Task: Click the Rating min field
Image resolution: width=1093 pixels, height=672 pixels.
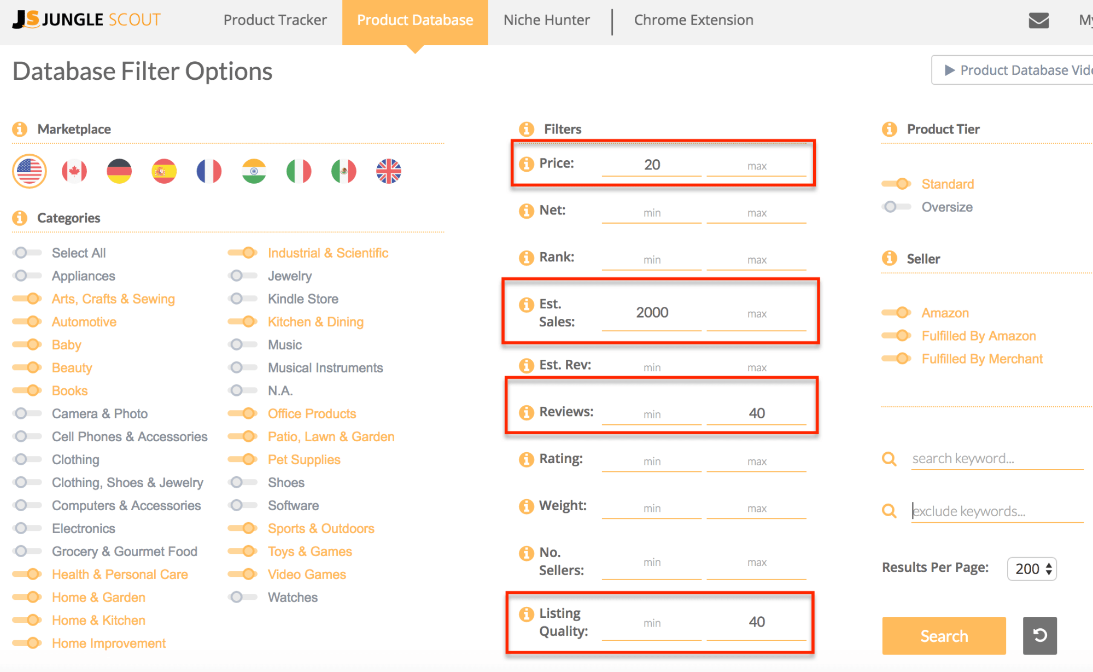Action: click(x=652, y=461)
